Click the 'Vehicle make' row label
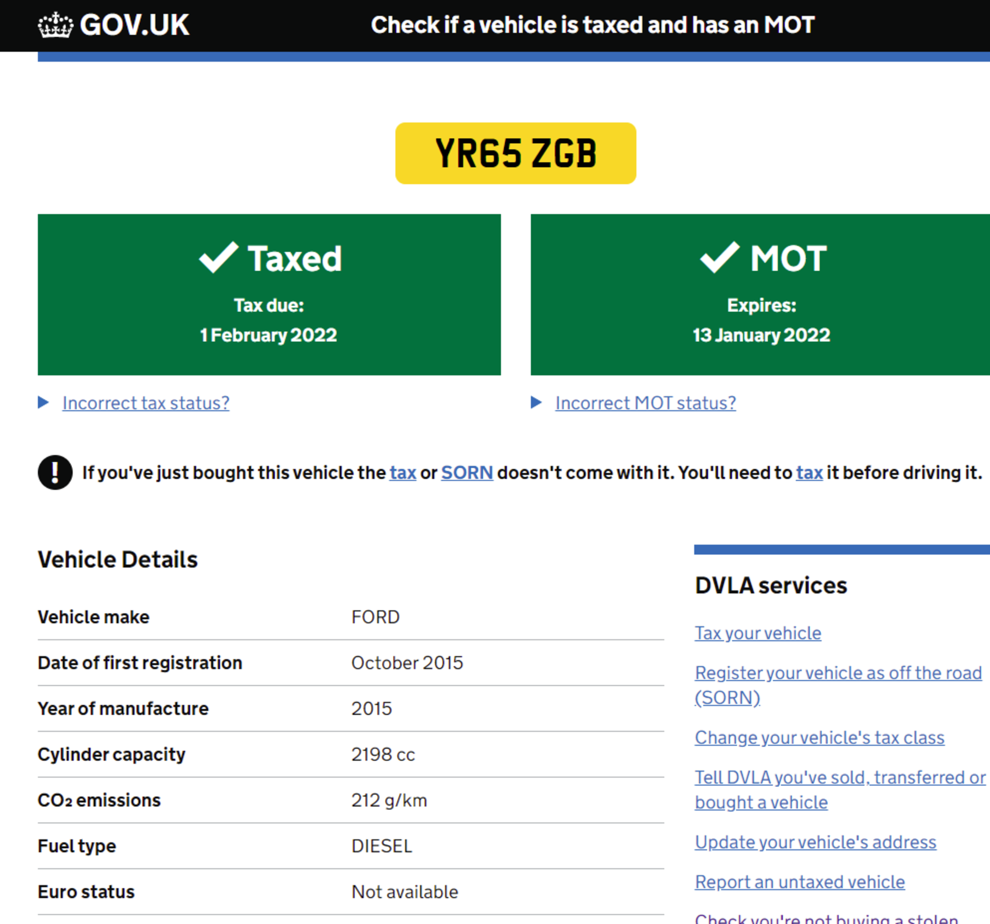The height and width of the screenshot is (924, 990). [x=93, y=617]
